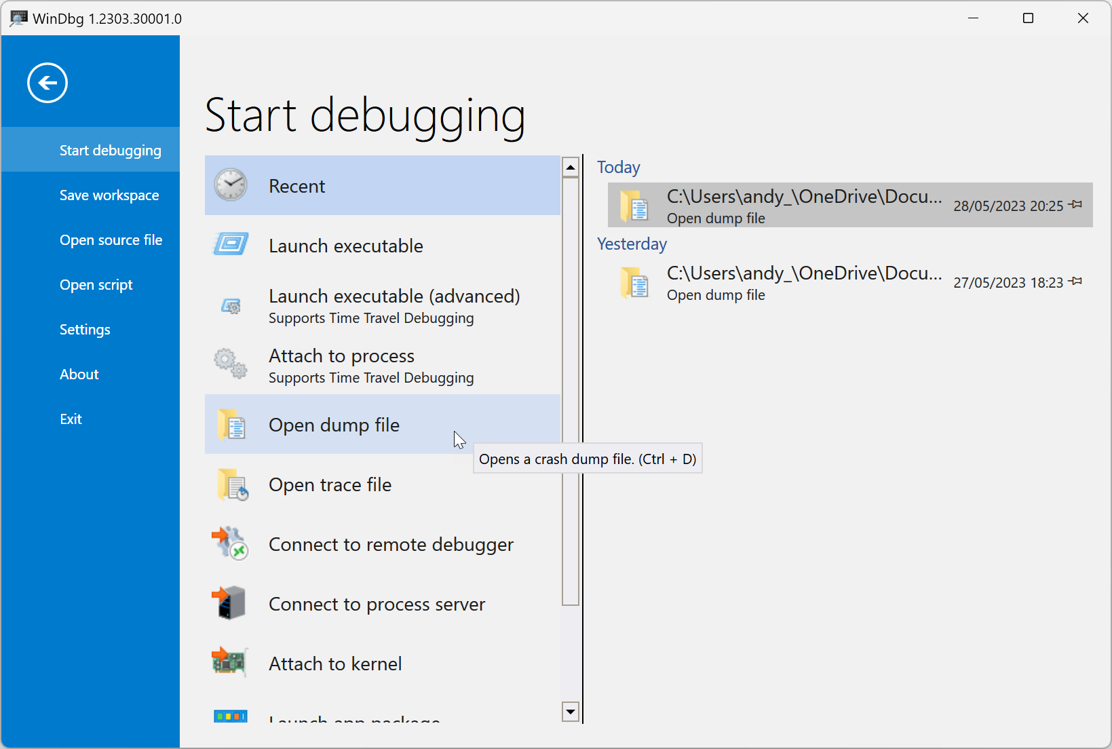Choose Connect to remote debugger

tap(383, 543)
